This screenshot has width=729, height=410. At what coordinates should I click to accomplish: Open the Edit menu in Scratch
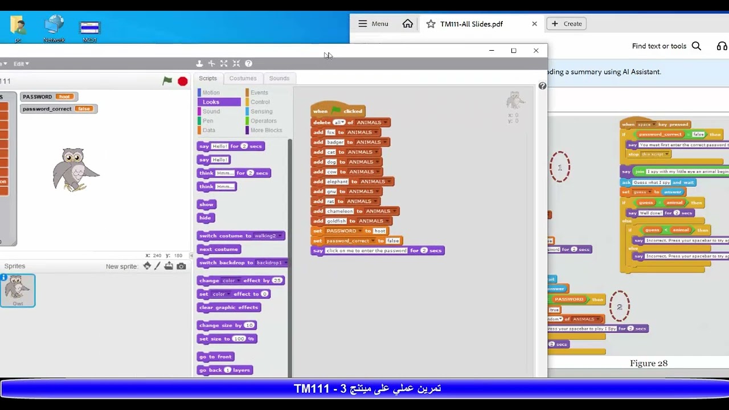(21, 64)
